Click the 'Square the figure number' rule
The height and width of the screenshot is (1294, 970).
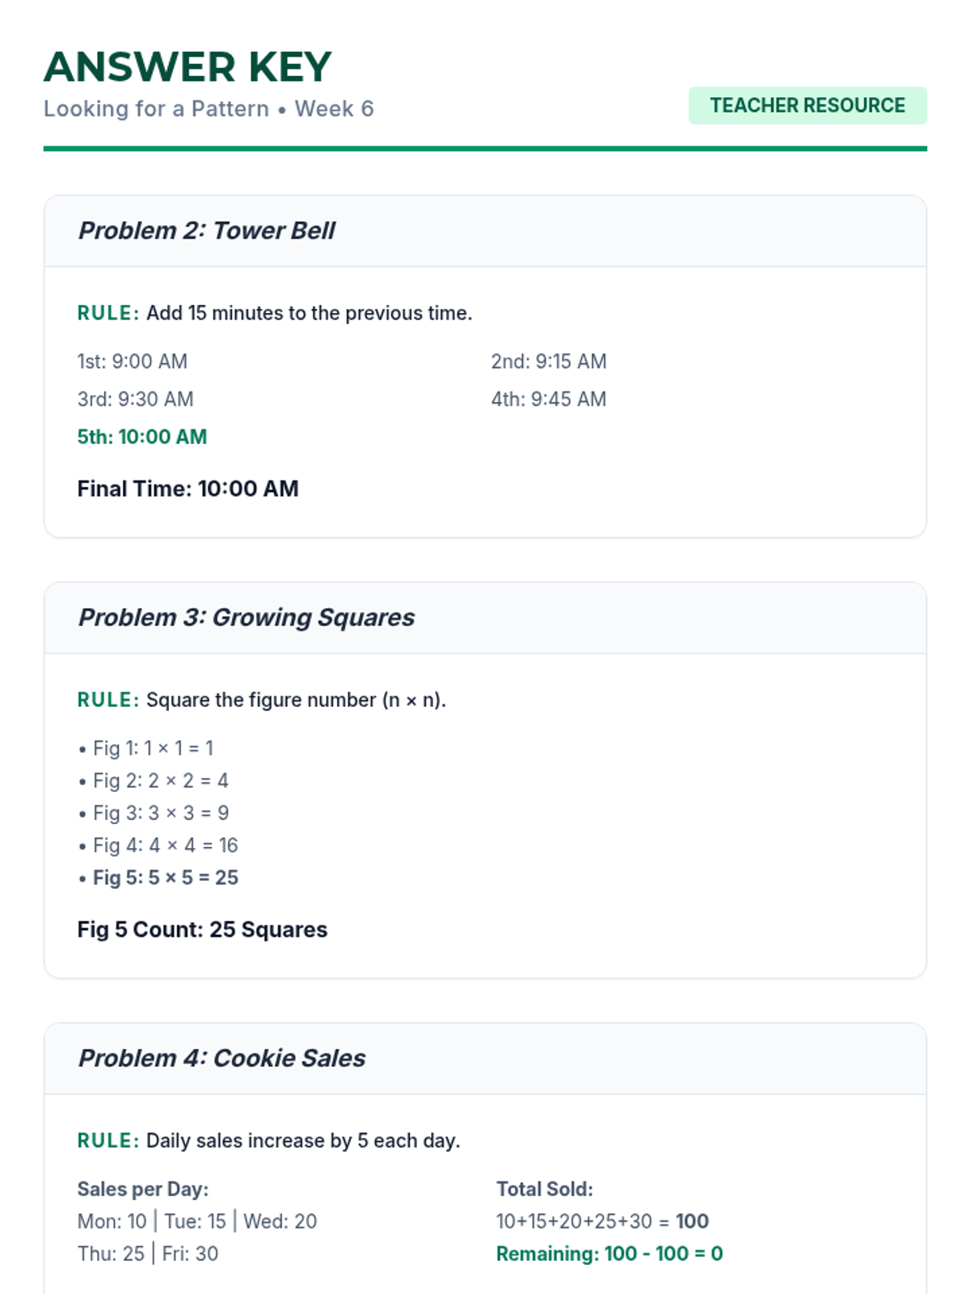295,700
